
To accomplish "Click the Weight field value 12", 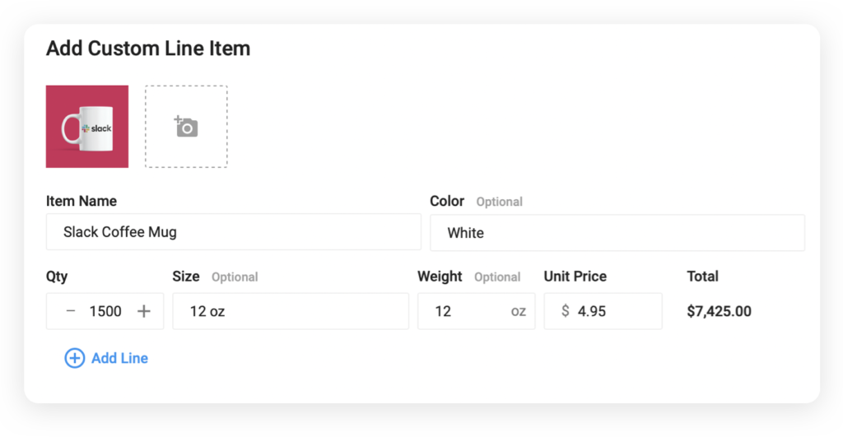I will point(443,311).
